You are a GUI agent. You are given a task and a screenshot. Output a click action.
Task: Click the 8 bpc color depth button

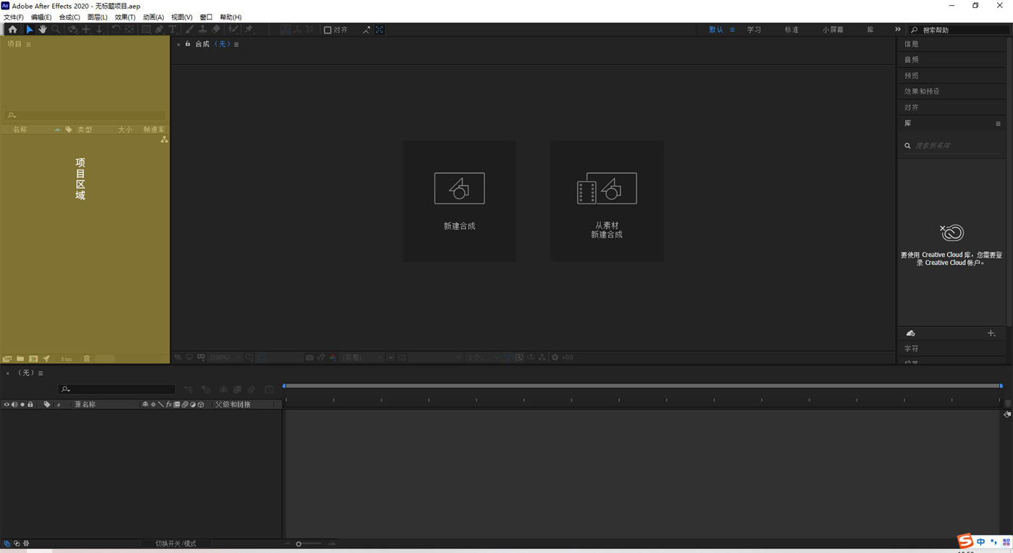pos(67,359)
